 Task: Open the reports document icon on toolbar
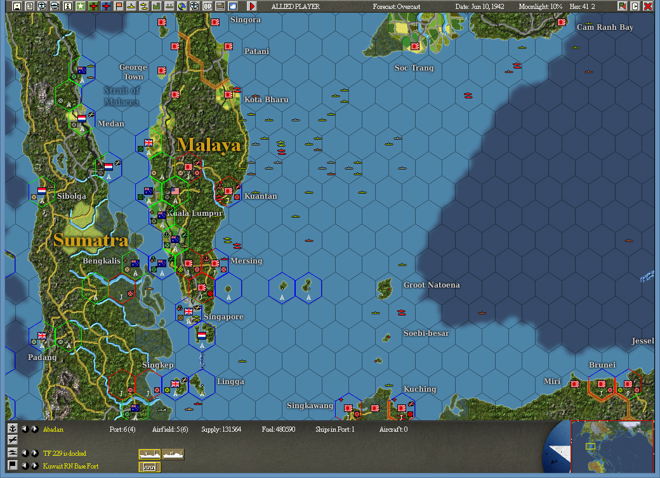[29, 7]
